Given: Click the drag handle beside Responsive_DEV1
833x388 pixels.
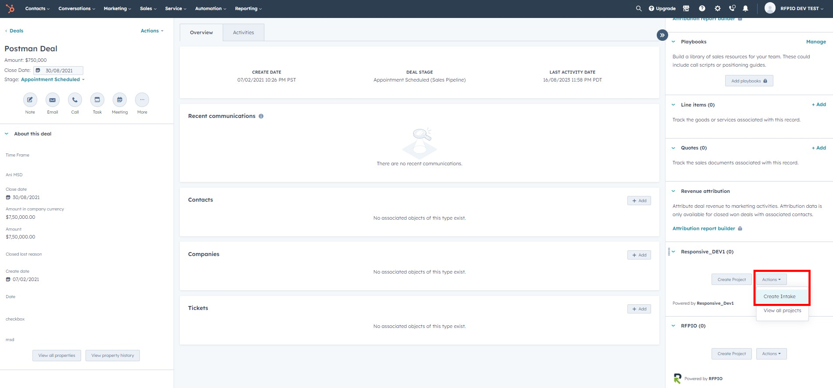Looking at the screenshot, I should [x=669, y=252].
